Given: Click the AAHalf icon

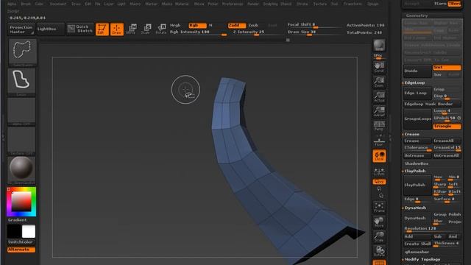Looking at the screenshot, I should click(x=379, y=111).
